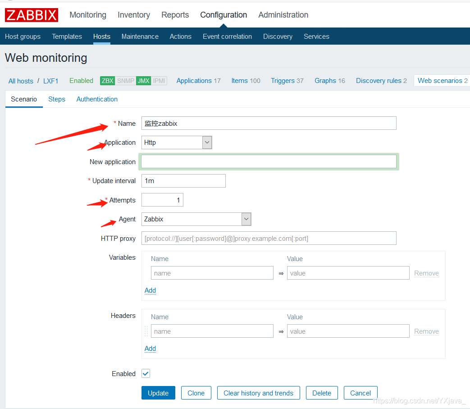470x409 pixels.
Task: Focus the Variables value field
Action: pyautogui.click(x=348, y=273)
